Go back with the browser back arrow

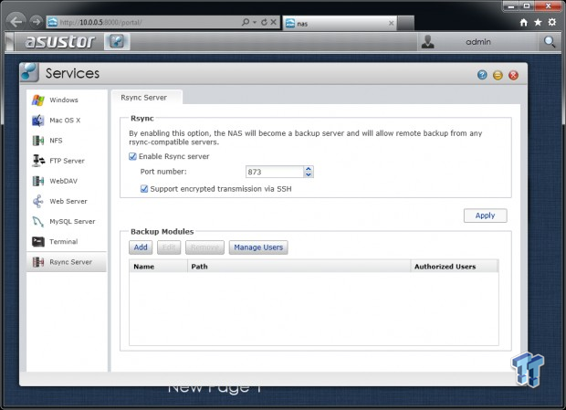tap(16, 22)
